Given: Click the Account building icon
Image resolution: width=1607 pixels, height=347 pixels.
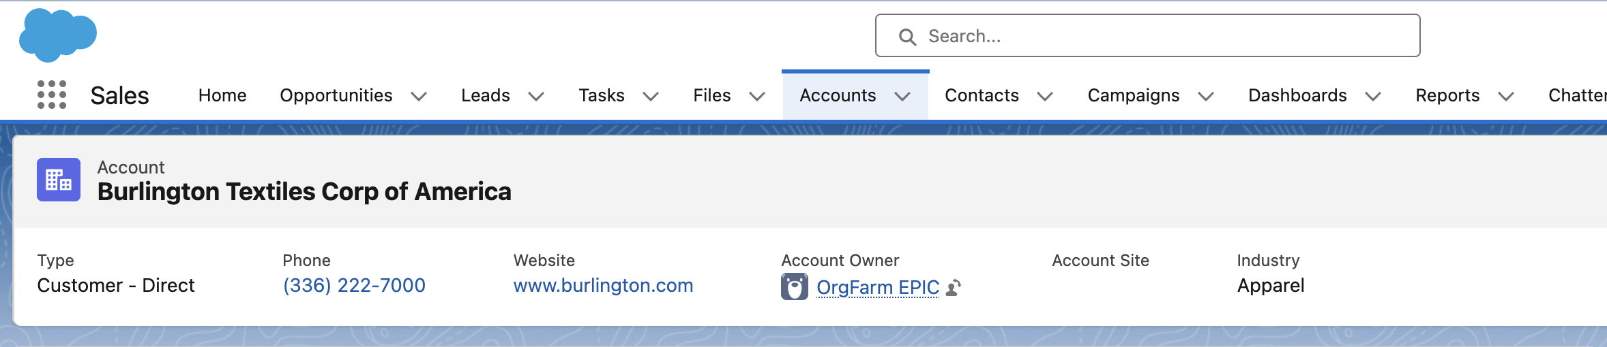Looking at the screenshot, I should 59,180.
